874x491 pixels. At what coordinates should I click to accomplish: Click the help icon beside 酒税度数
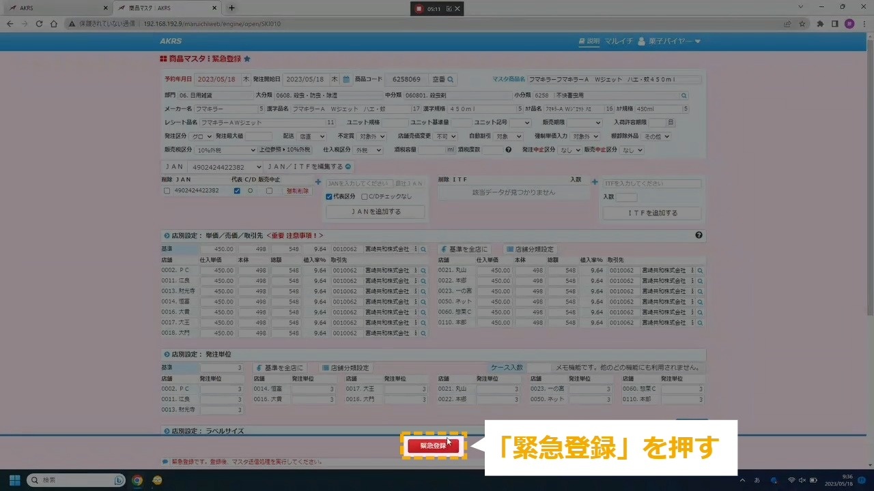point(508,150)
